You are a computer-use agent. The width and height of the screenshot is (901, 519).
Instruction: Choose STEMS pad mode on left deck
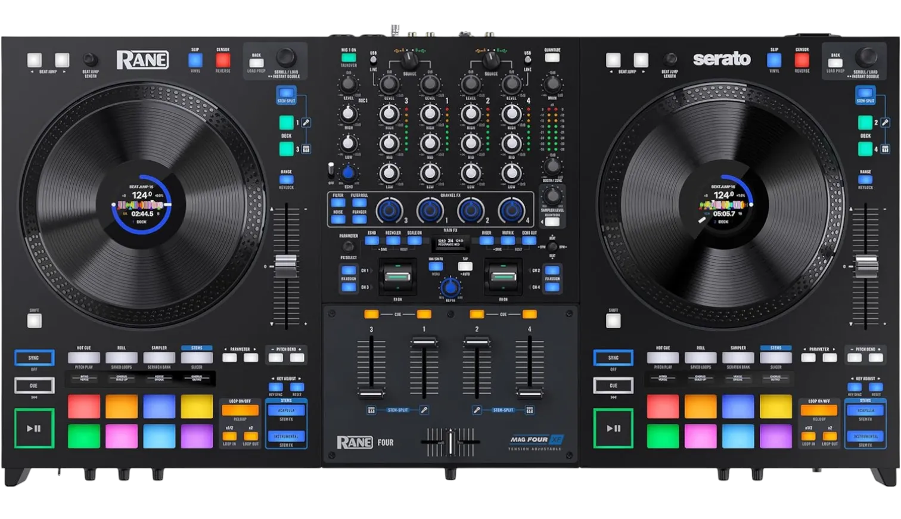(197, 358)
